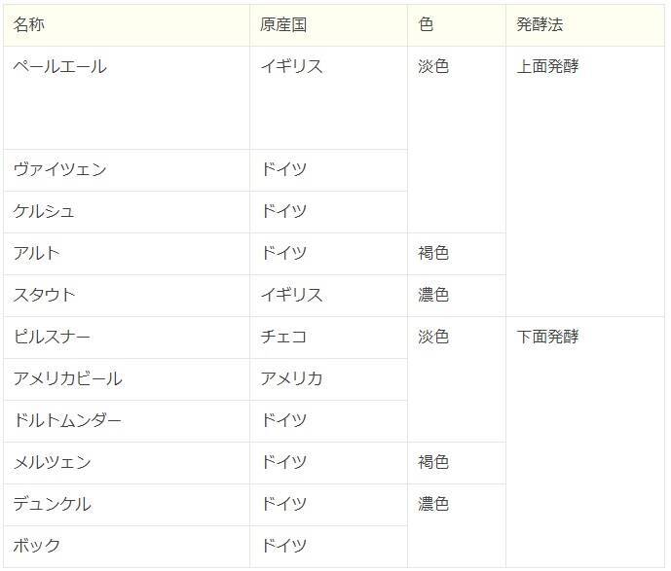671x571 pixels.
Task: Select the ペールエール cell
Action: pyautogui.click(x=60, y=67)
